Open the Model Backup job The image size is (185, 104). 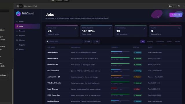53,59
